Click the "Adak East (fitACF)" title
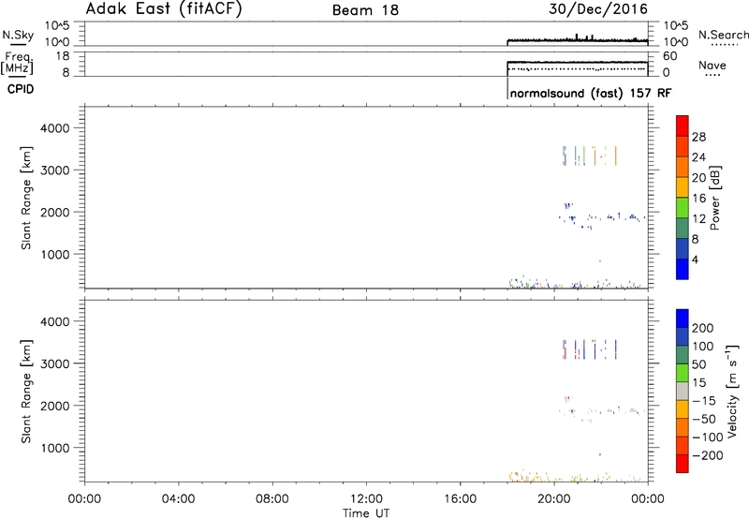The width and height of the screenshot is (749, 519). (x=164, y=9)
